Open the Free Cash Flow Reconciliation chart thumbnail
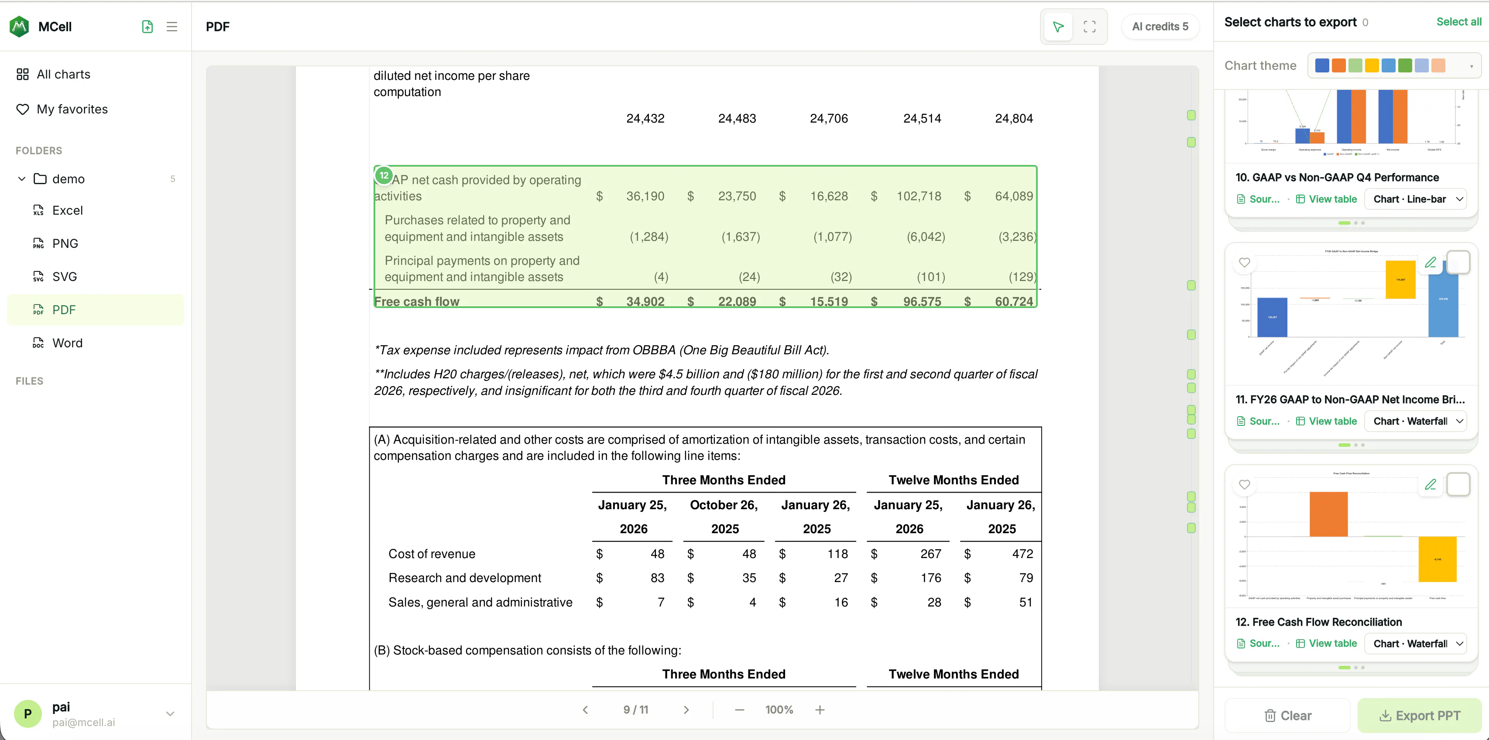 [1352, 537]
